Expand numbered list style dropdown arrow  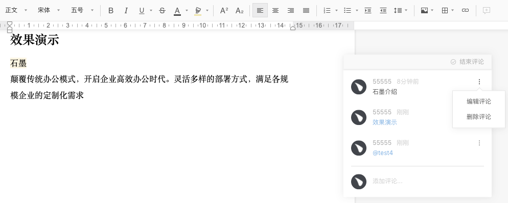pos(336,10)
